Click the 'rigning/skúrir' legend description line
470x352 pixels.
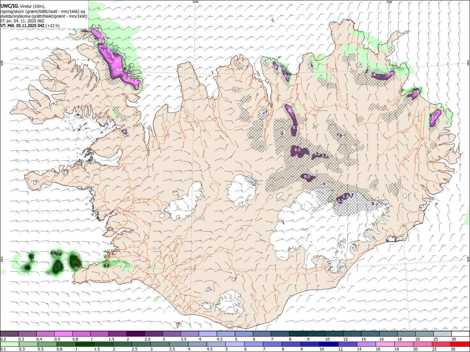(43, 11)
